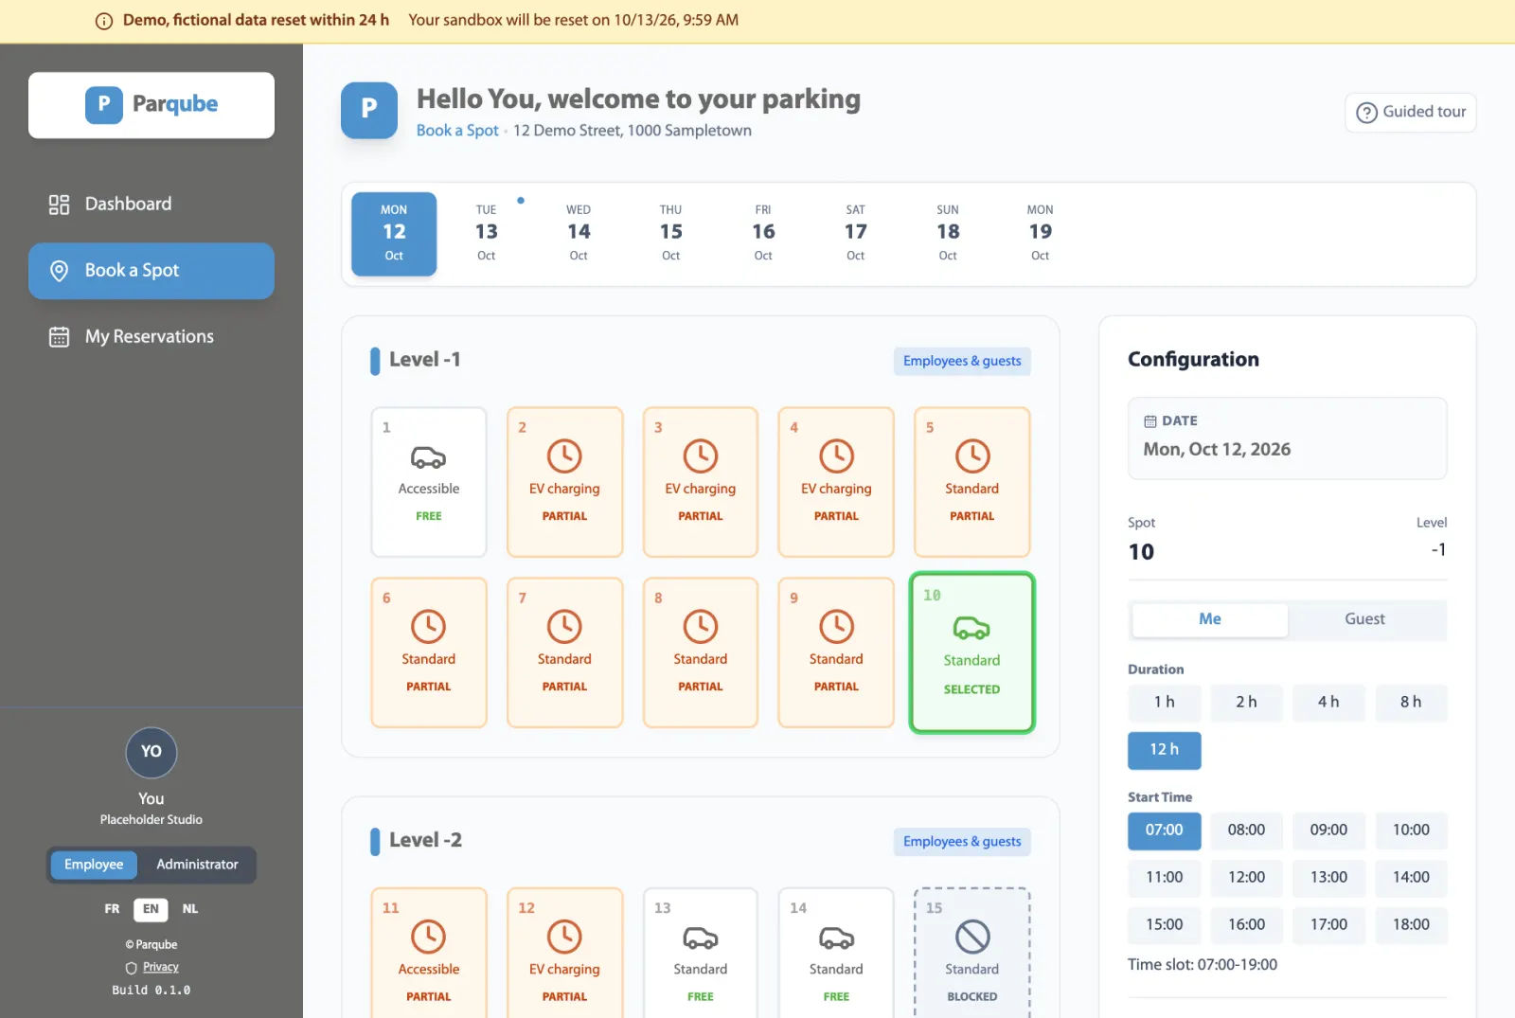Image resolution: width=1515 pixels, height=1018 pixels.
Task: Switch language to NL
Action: 190,909
